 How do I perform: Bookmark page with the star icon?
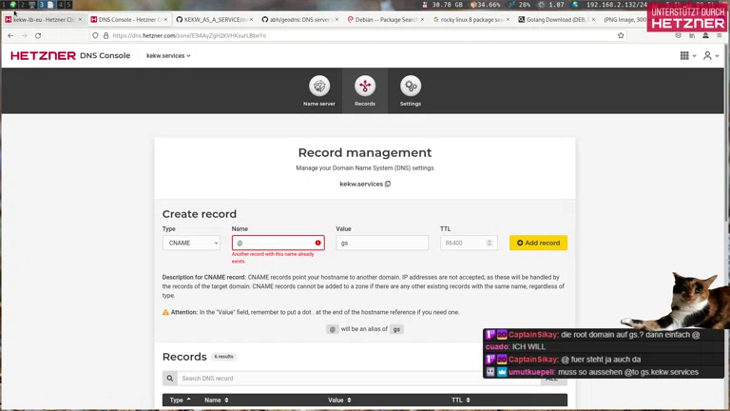pos(621,35)
